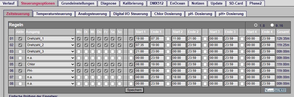
Task: Click the Gesamt column header
Action: [x=283, y=32]
